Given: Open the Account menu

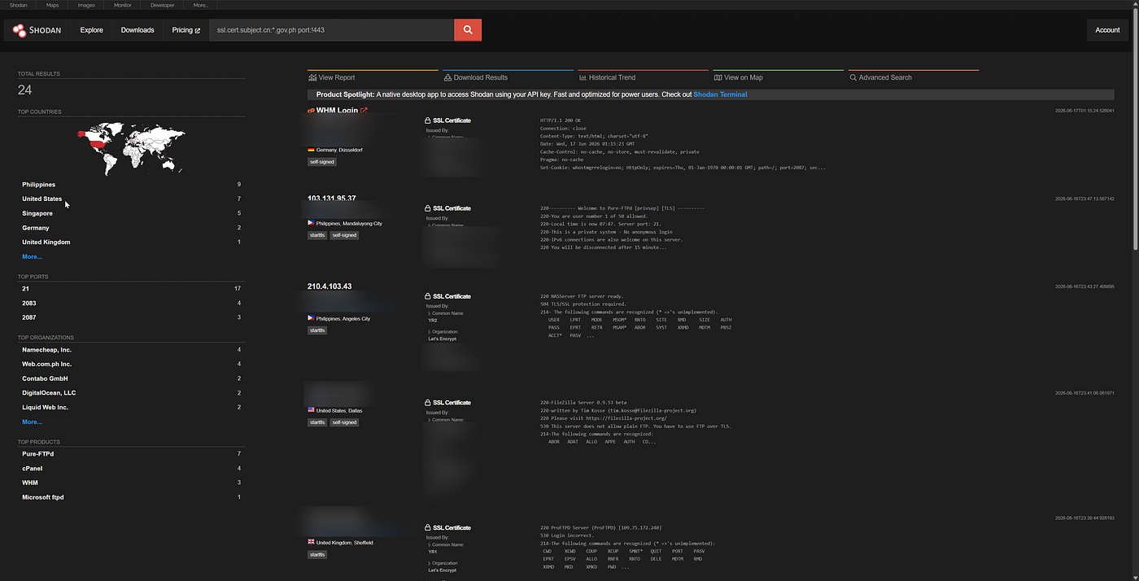Looking at the screenshot, I should [x=1107, y=30].
